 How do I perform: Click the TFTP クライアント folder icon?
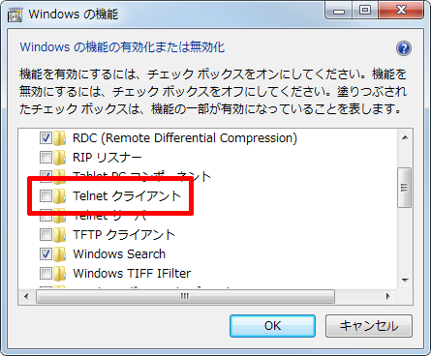click(x=60, y=235)
